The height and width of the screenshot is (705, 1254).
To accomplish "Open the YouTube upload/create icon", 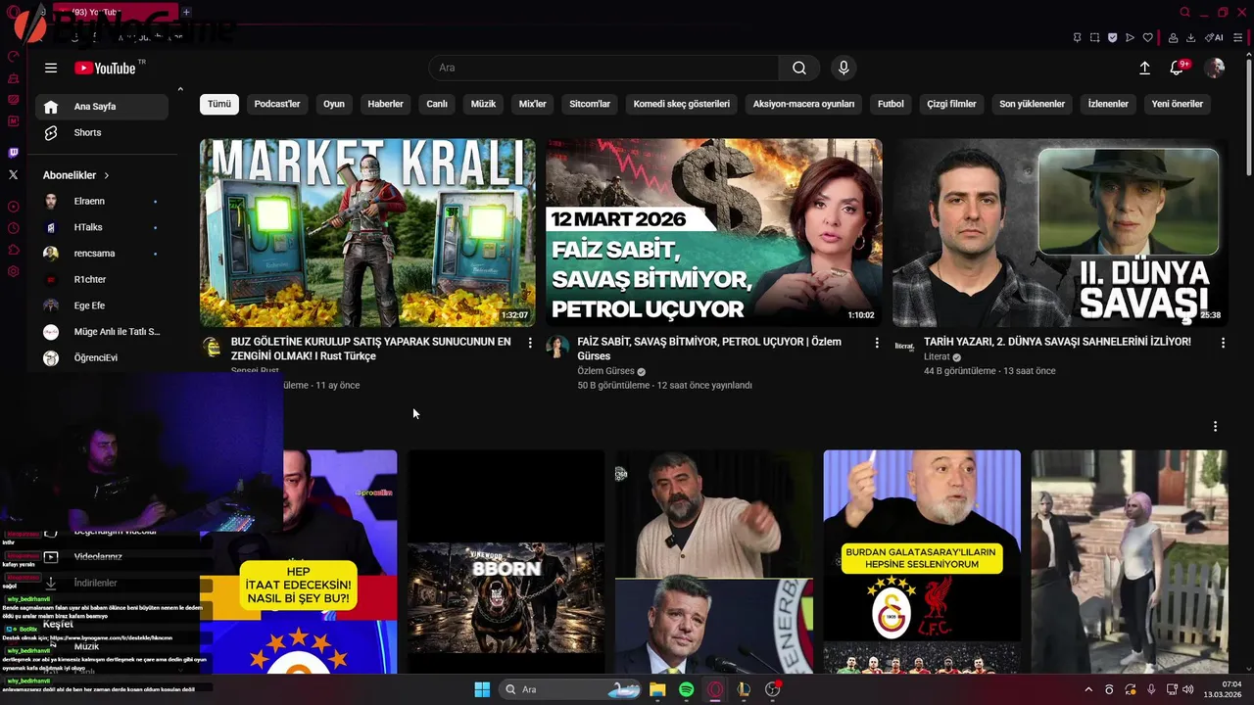I will (1144, 68).
